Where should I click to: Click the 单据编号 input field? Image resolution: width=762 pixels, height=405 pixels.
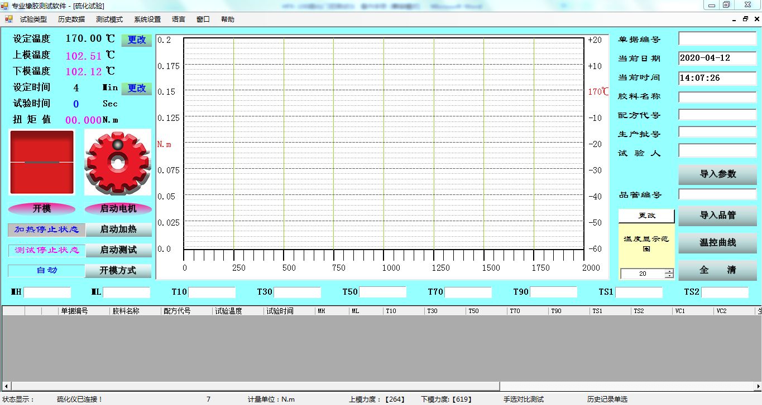coord(717,39)
